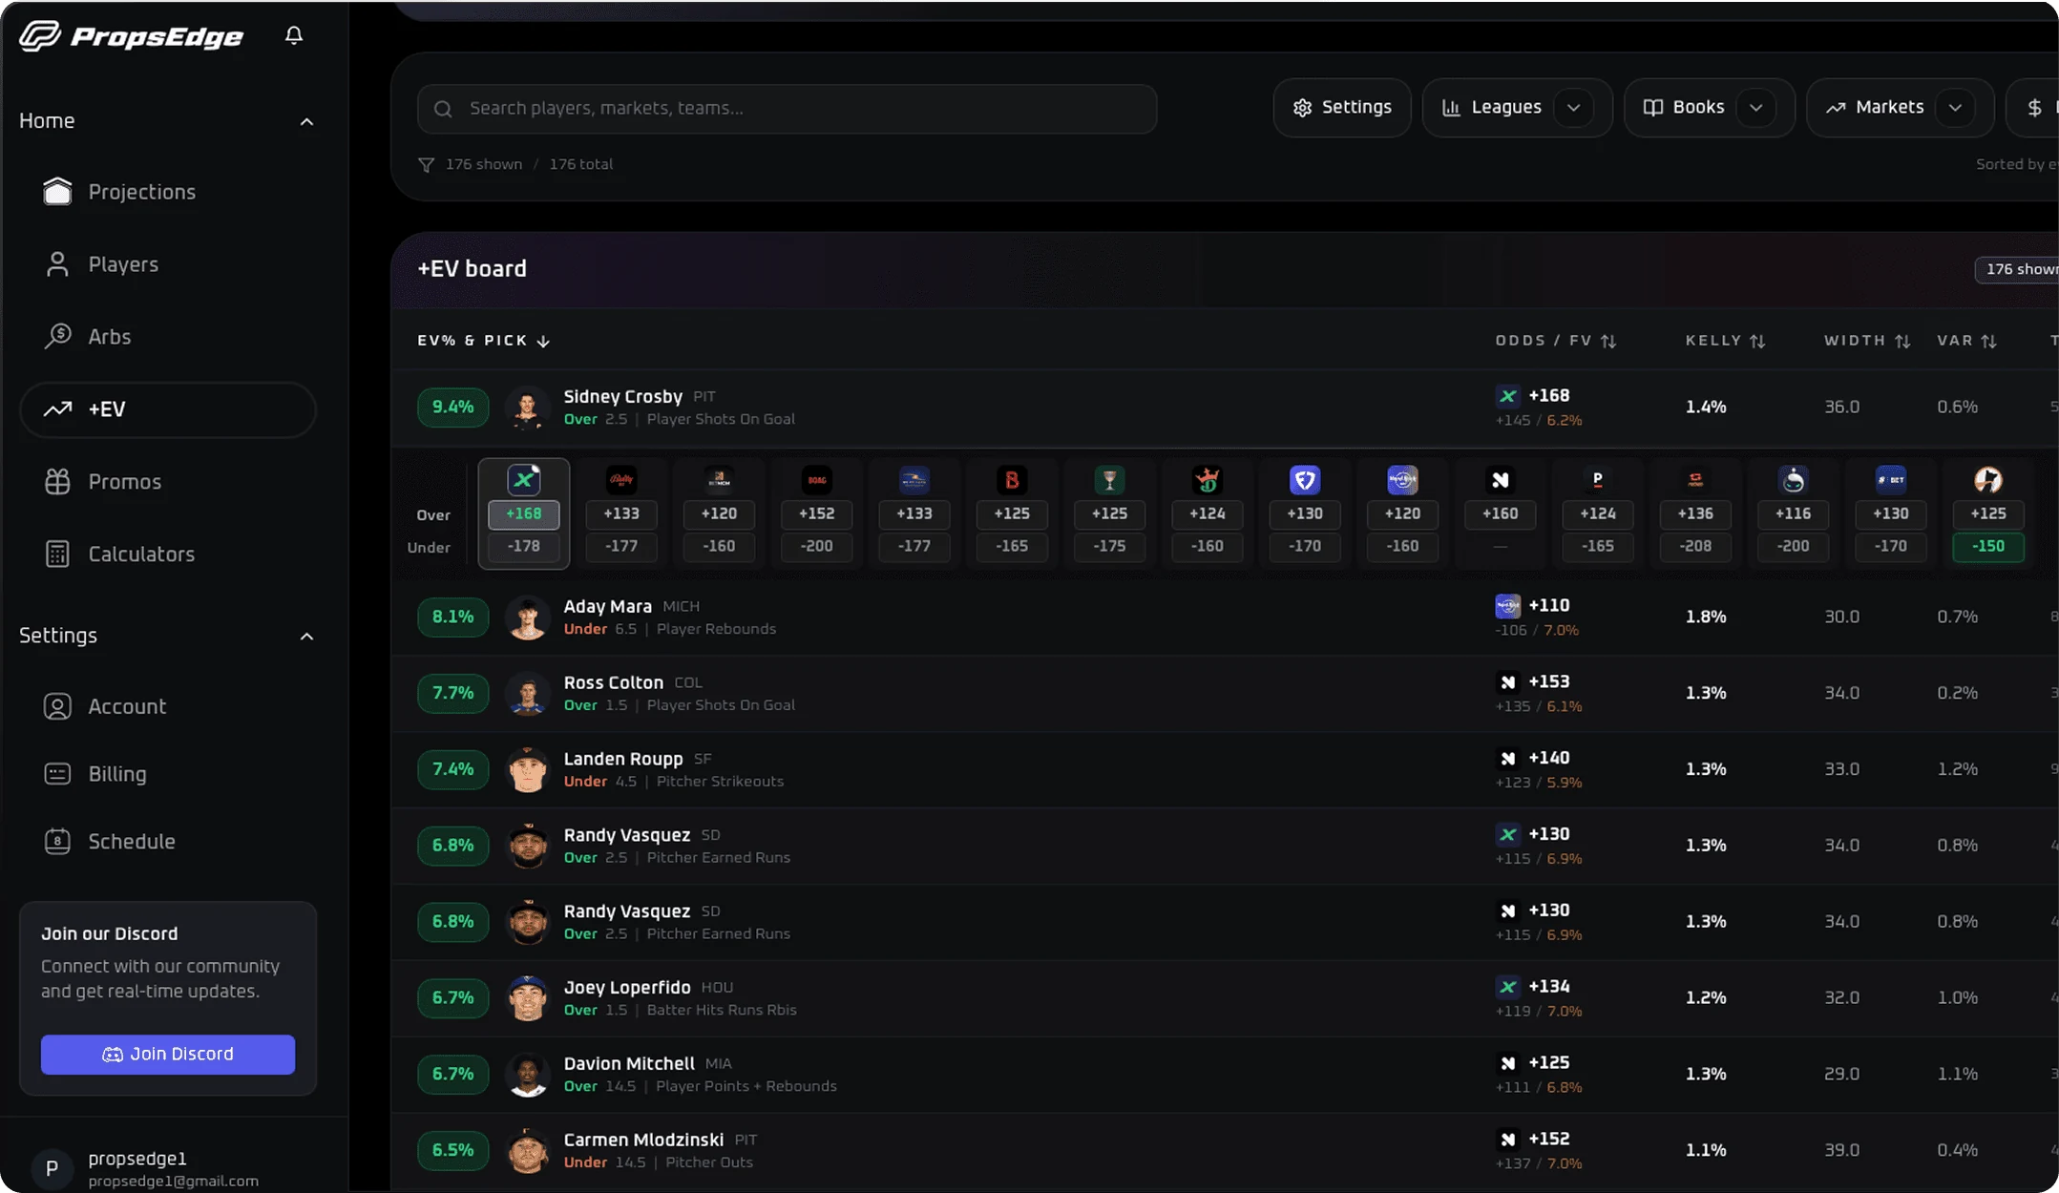2059x1193 pixels.
Task: Click the Novig icon above +160
Action: pos(1501,480)
